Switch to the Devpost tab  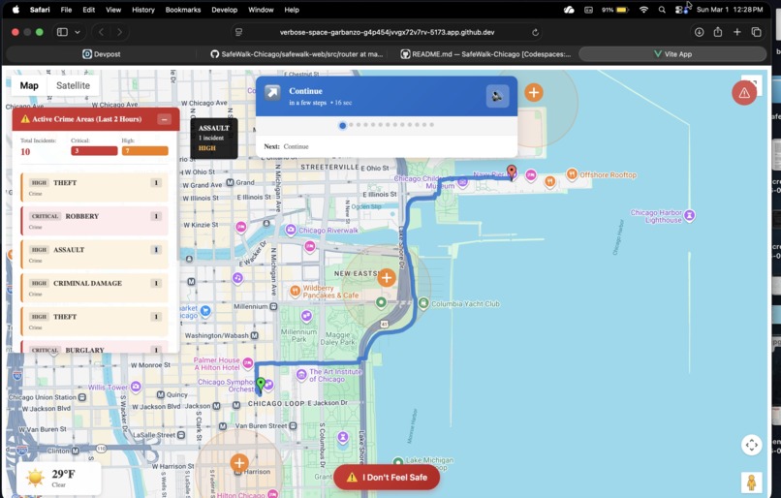[102, 54]
